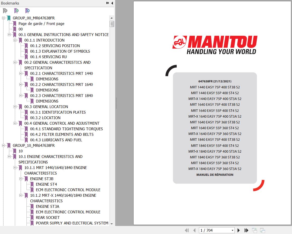292x234 pixels.
Task: Go to the next page
Action: [x=238, y=230]
